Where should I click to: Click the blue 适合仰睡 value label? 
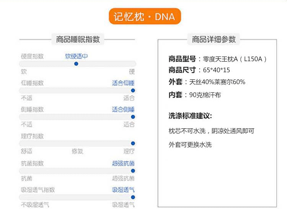(x=123, y=83)
